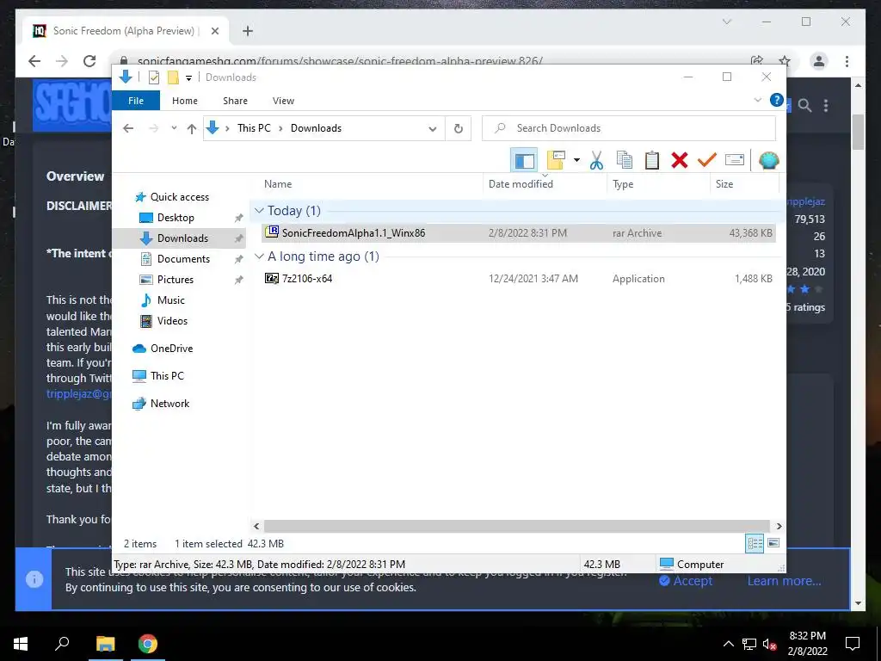Click the folder options notepad icon

[x=556, y=160]
